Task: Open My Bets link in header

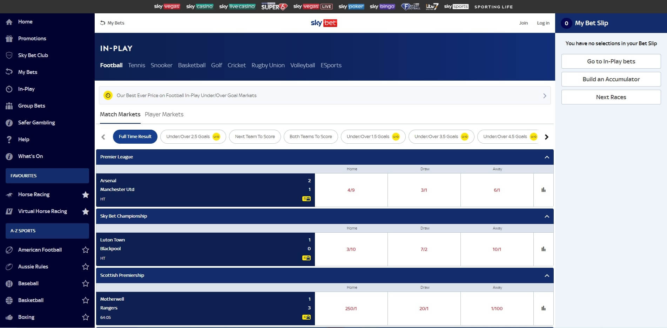Action: point(112,23)
